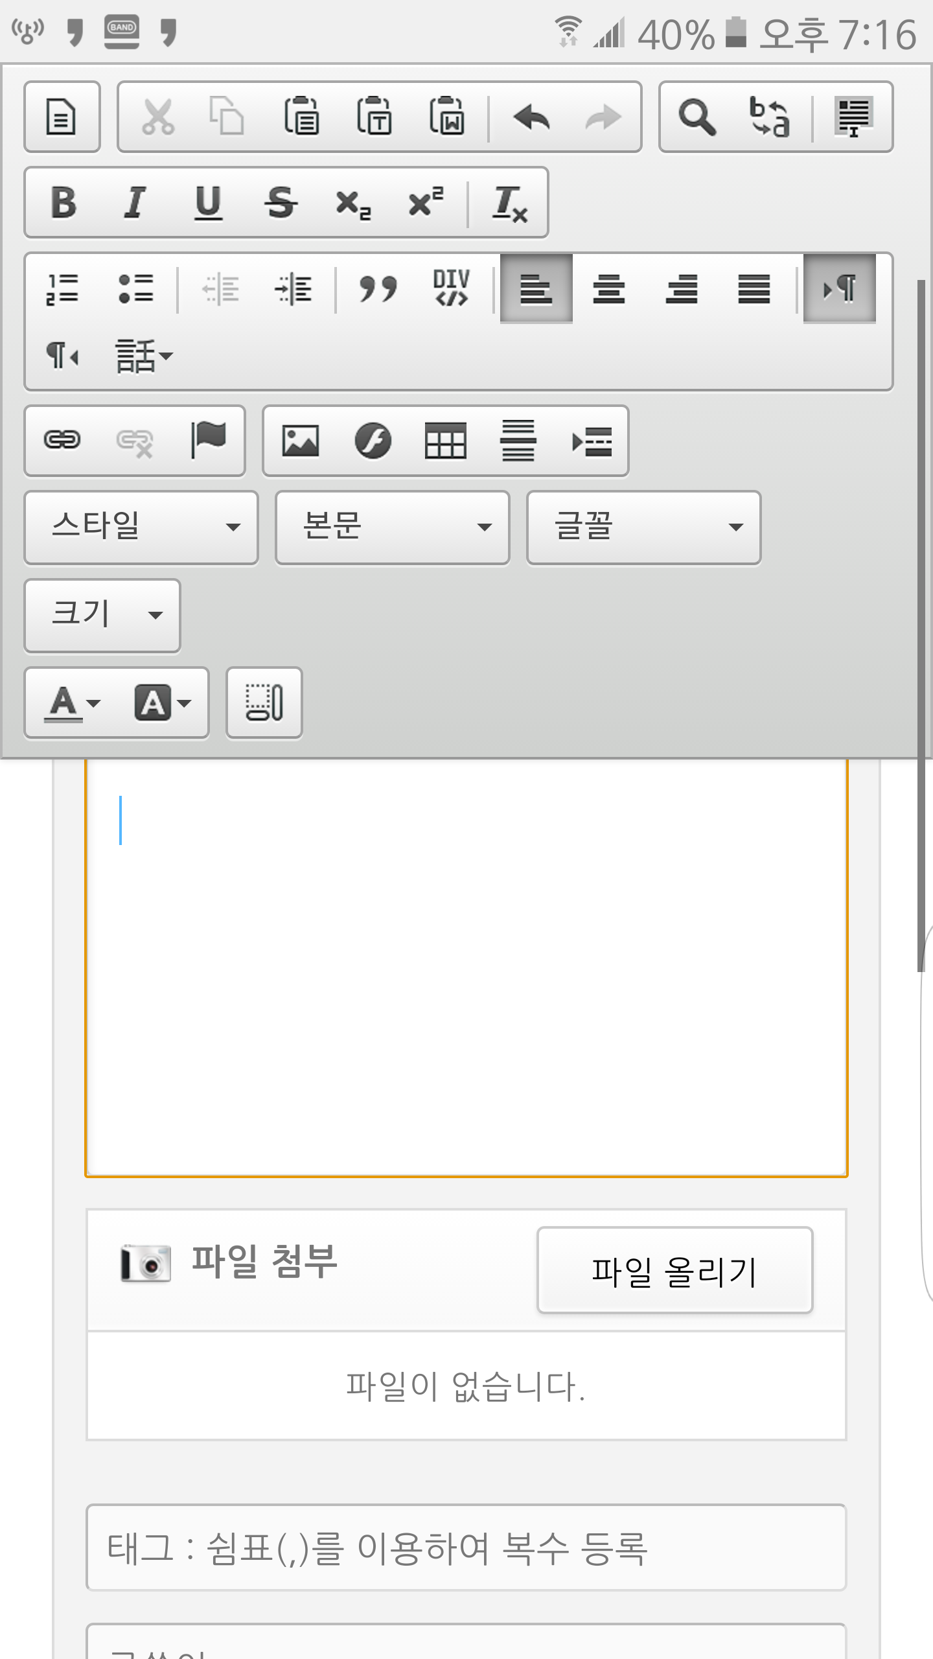
Task: Insert block quote
Action: click(x=378, y=288)
